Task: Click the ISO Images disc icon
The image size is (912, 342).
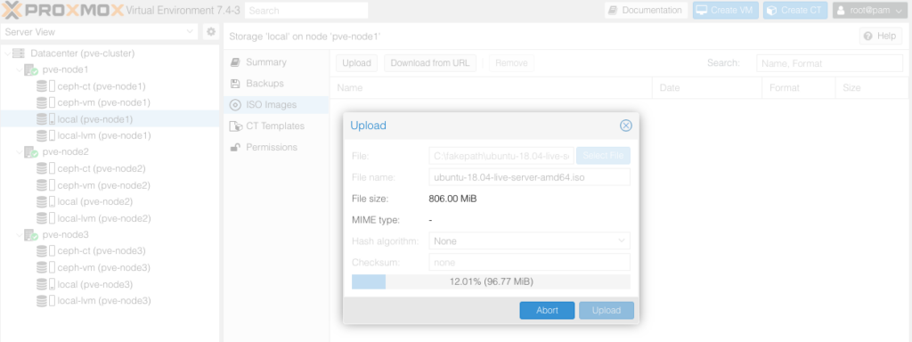Action: pyautogui.click(x=235, y=105)
